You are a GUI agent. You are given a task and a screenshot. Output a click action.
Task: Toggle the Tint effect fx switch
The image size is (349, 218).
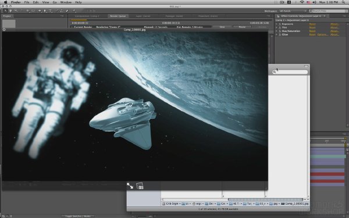pyautogui.click(x=280, y=27)
